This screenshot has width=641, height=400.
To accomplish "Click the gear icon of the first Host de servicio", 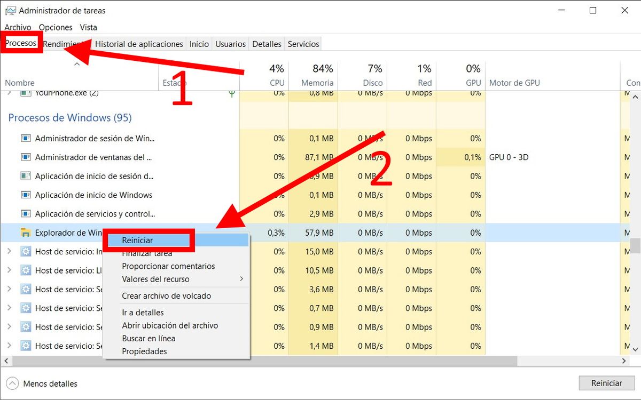I will pos(26,251).
